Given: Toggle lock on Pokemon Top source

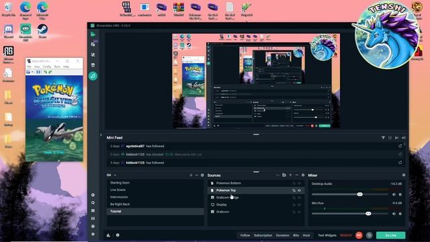Looking at the screenshot, I should (x=294, y=190).
